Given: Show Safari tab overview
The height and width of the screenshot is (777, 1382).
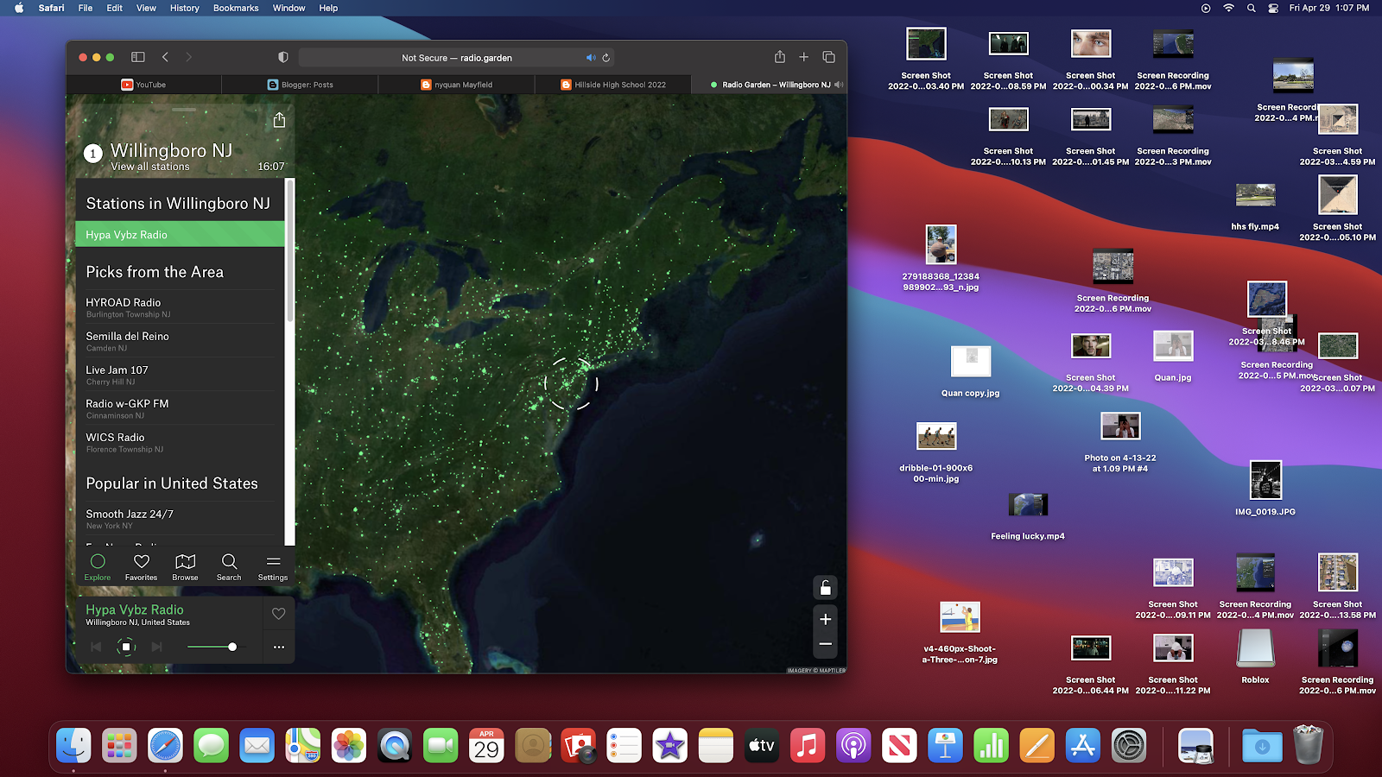Looking at the screenshot, I should (x=828, y=57).
